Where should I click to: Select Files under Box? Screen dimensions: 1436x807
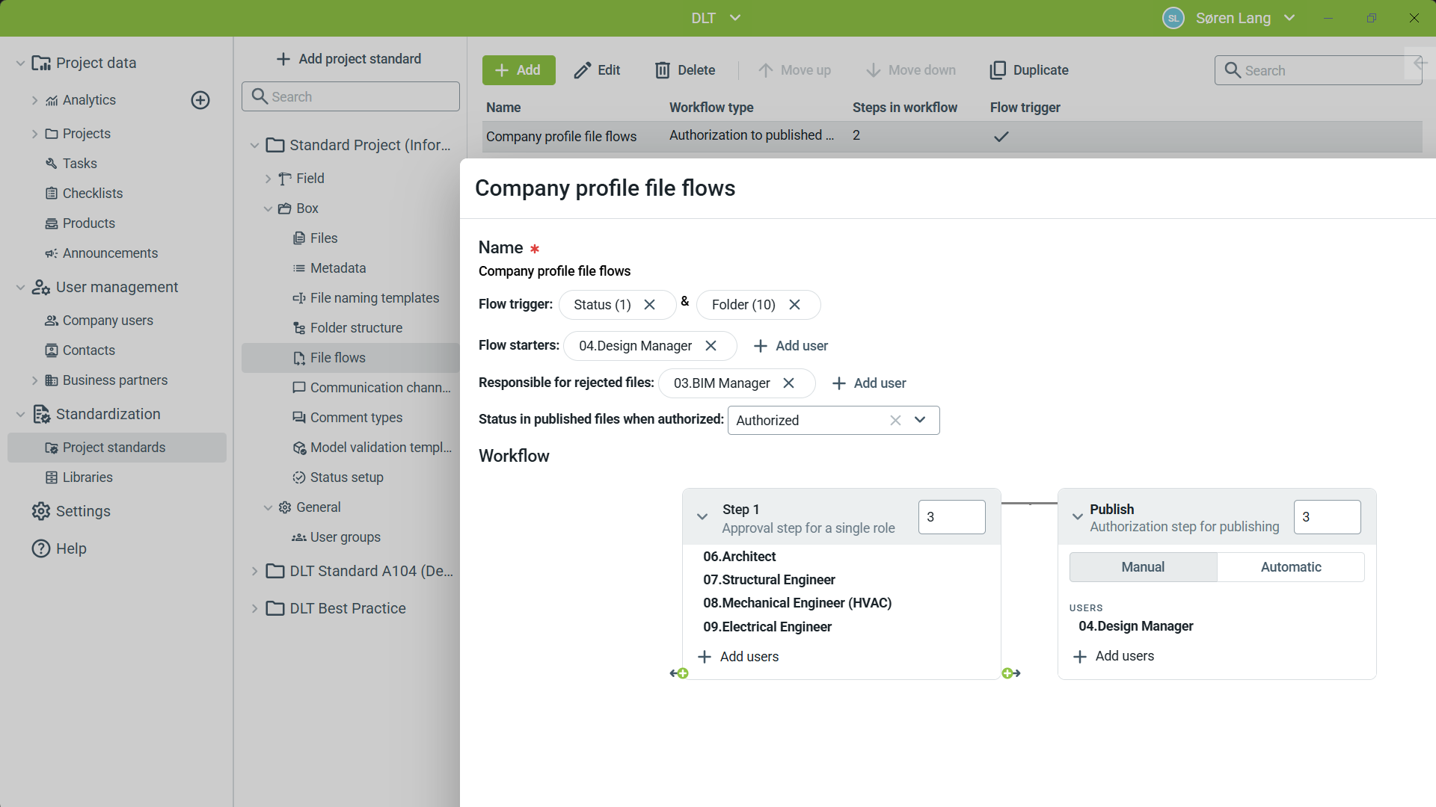tap(323, 238)
